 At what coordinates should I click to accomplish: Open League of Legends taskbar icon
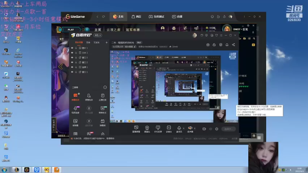tap(17, 170)
